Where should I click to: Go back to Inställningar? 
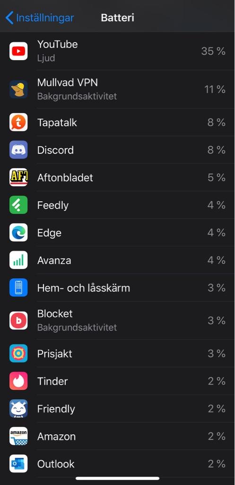click(40, 18)
